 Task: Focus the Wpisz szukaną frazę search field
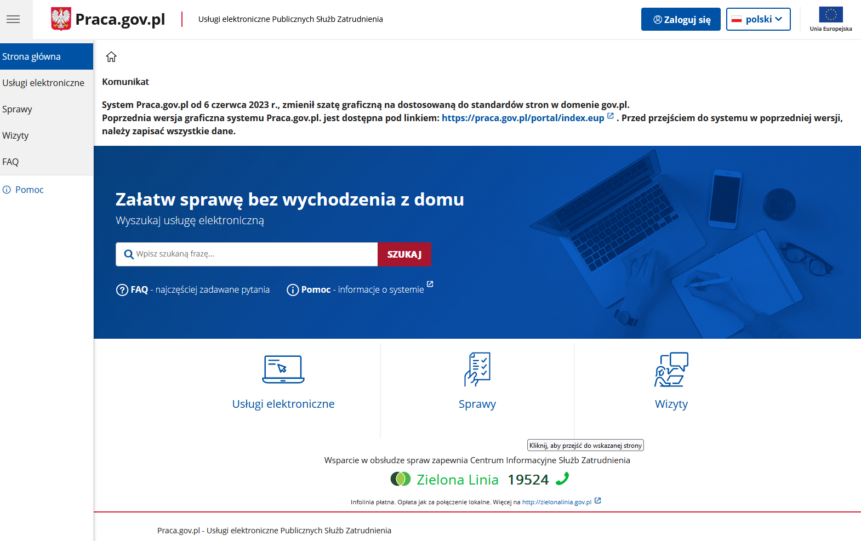tap(247, 254)
